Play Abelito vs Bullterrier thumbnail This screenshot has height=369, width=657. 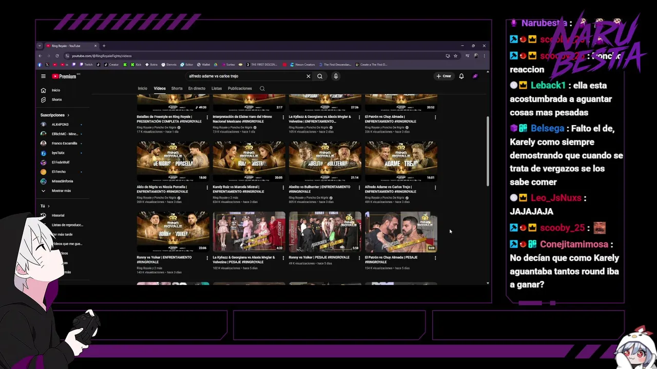(x=325, y=161)
